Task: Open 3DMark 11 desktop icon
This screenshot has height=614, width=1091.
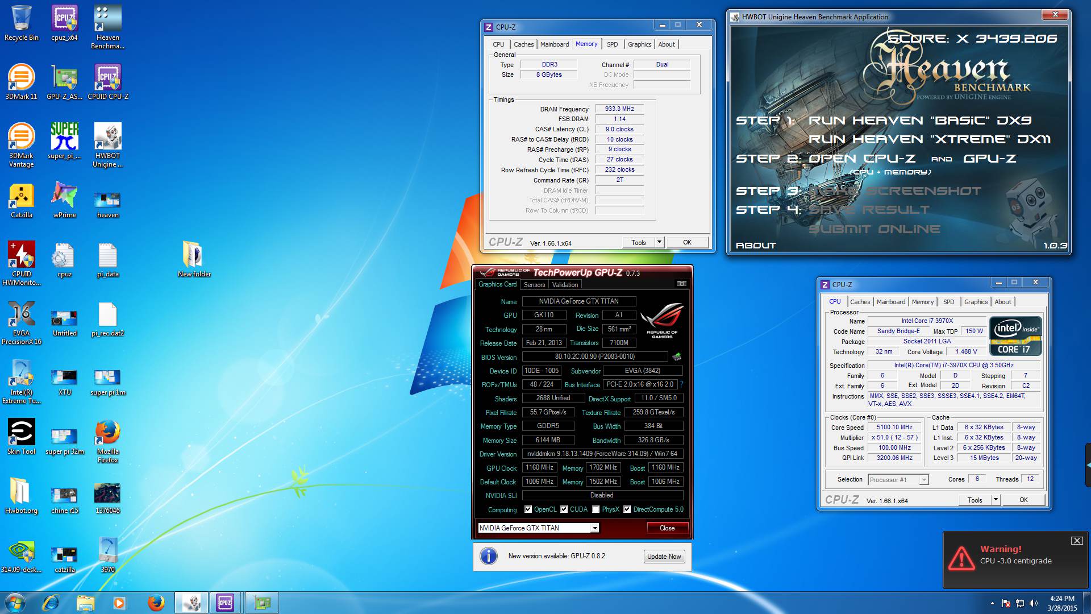Action: (21, 82)
